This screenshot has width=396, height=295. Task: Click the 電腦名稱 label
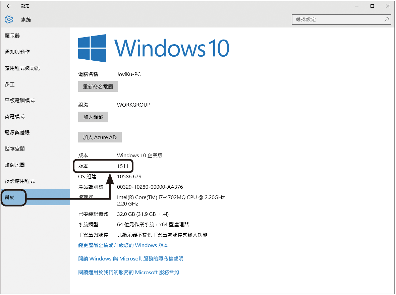tap(88, 74)
